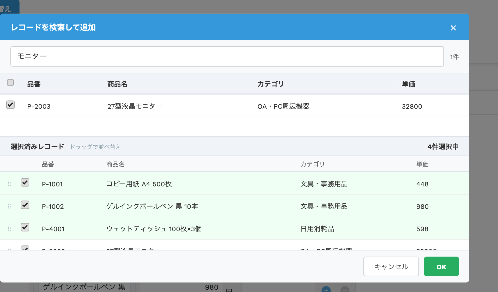Click the 品番 header in search results

coord(34,84)
